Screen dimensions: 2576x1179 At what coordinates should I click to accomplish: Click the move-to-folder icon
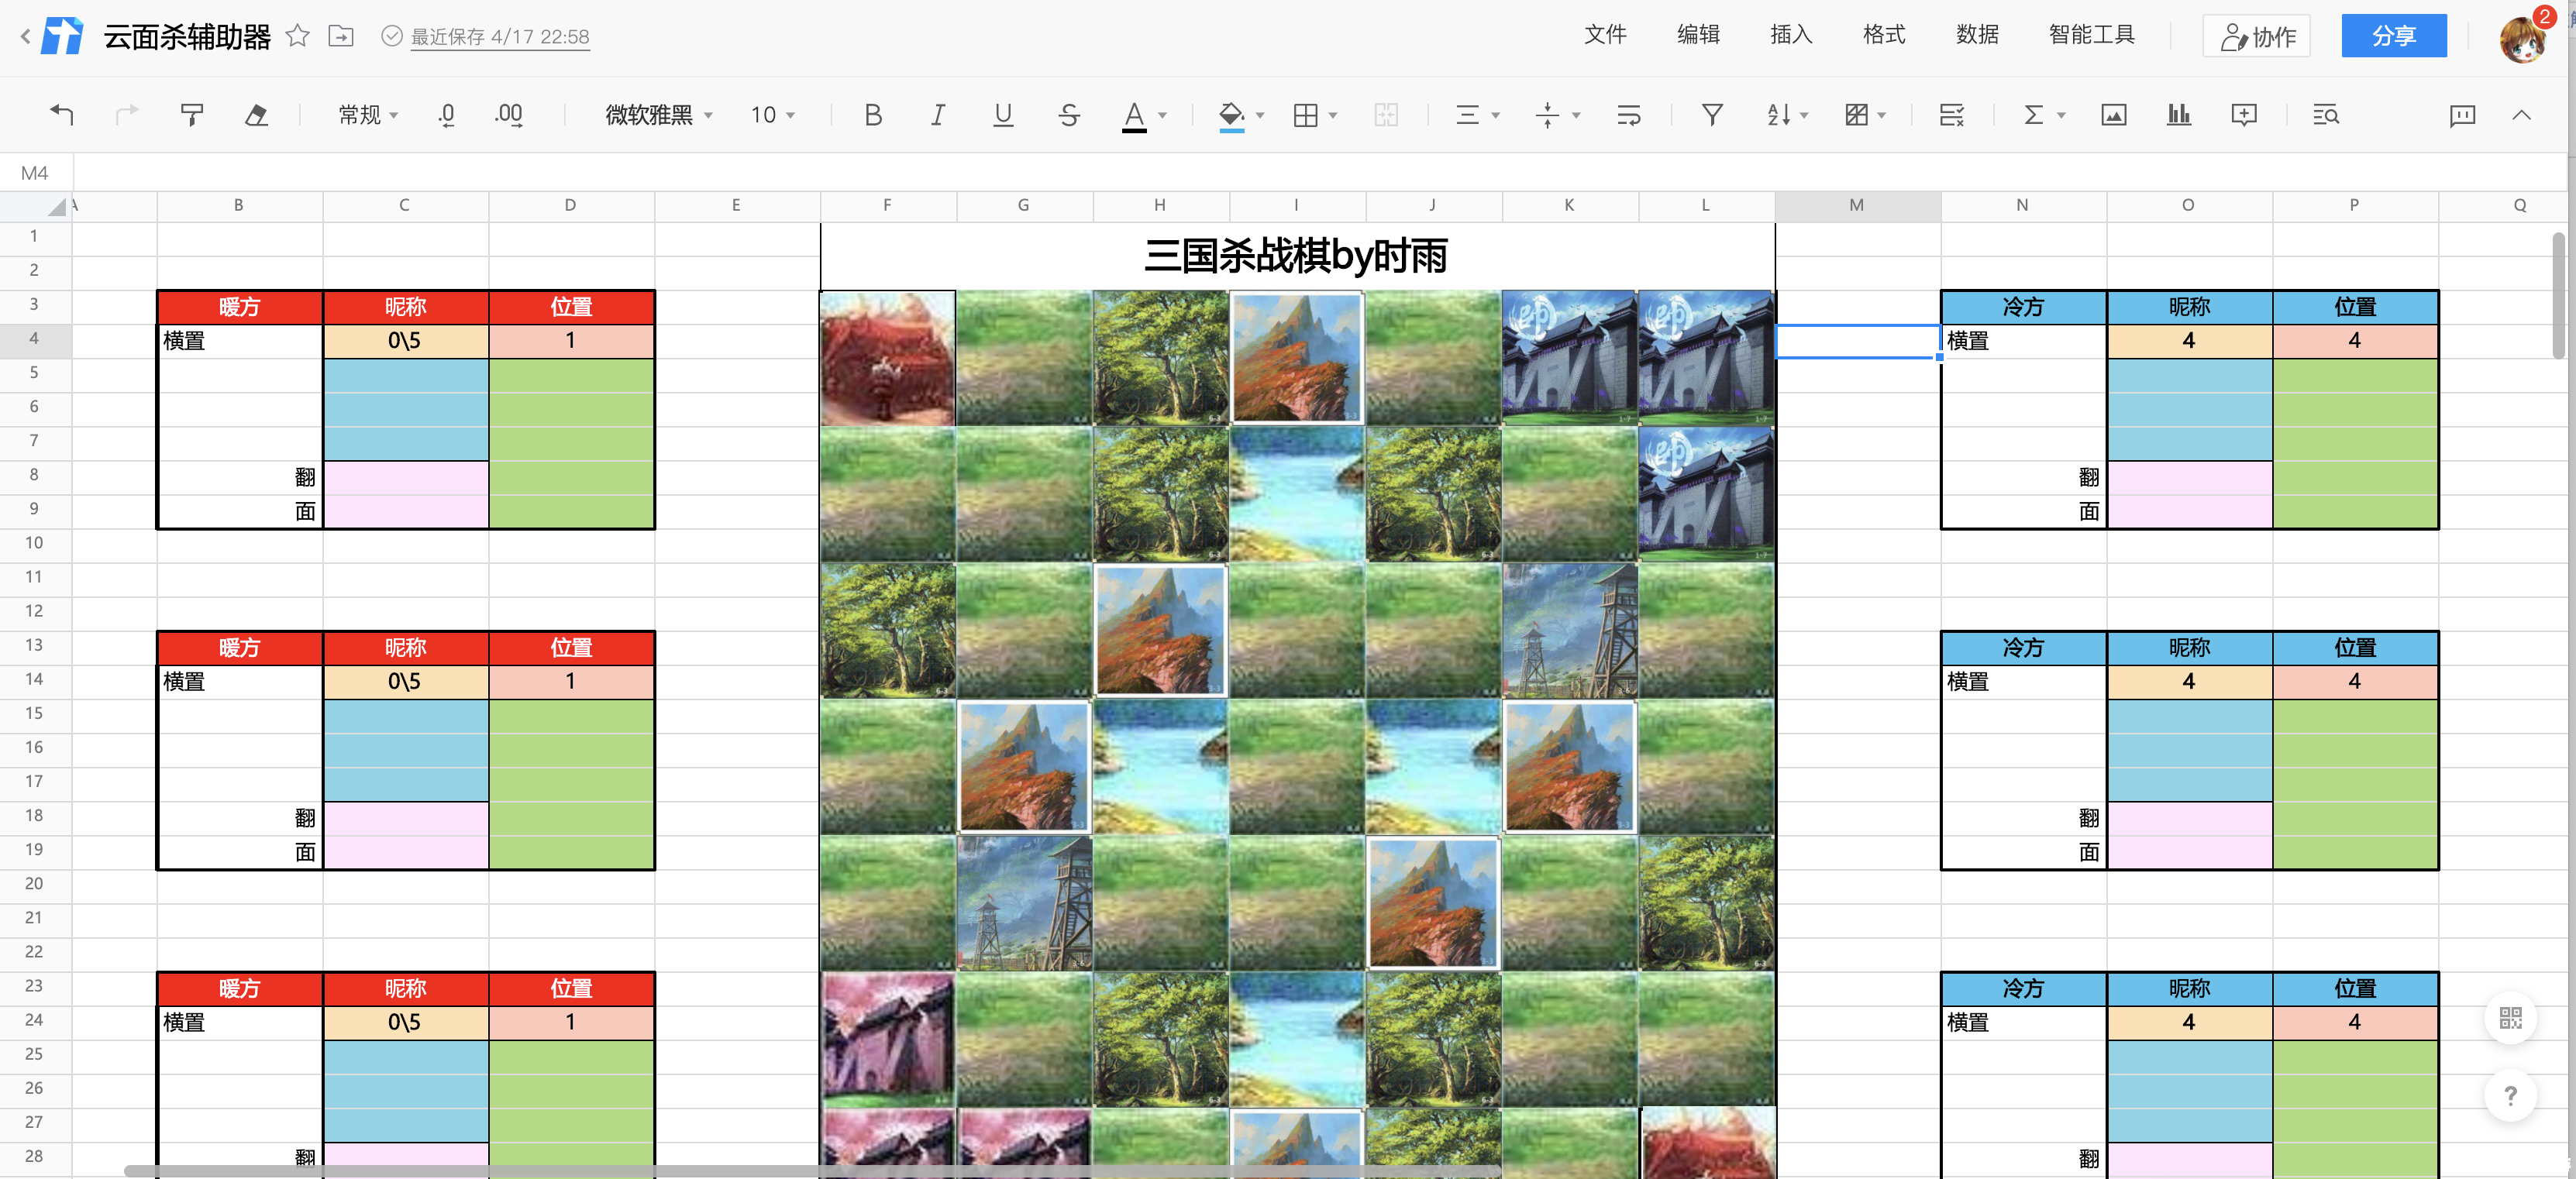coord(341,36)
